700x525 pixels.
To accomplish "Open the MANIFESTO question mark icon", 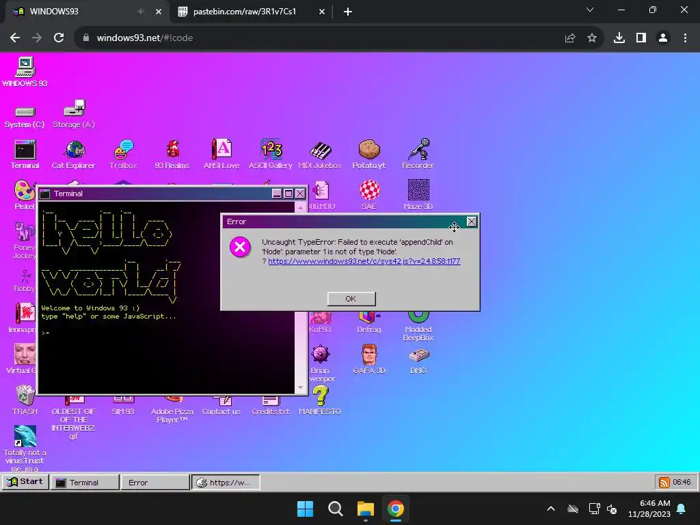I will tap(320, 400).
